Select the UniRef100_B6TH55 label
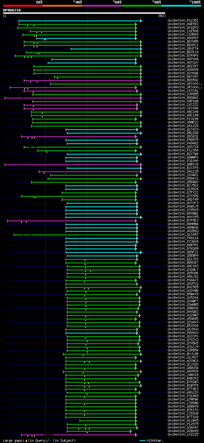This screenshot has height=443, width=204. click(183, 41)
